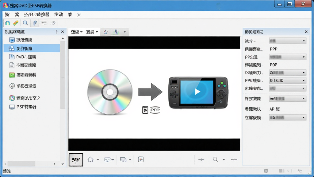This screenshot has width=314, height=177.
Task: Click the teal arch icon in the main toolbar
Action: 8,23
